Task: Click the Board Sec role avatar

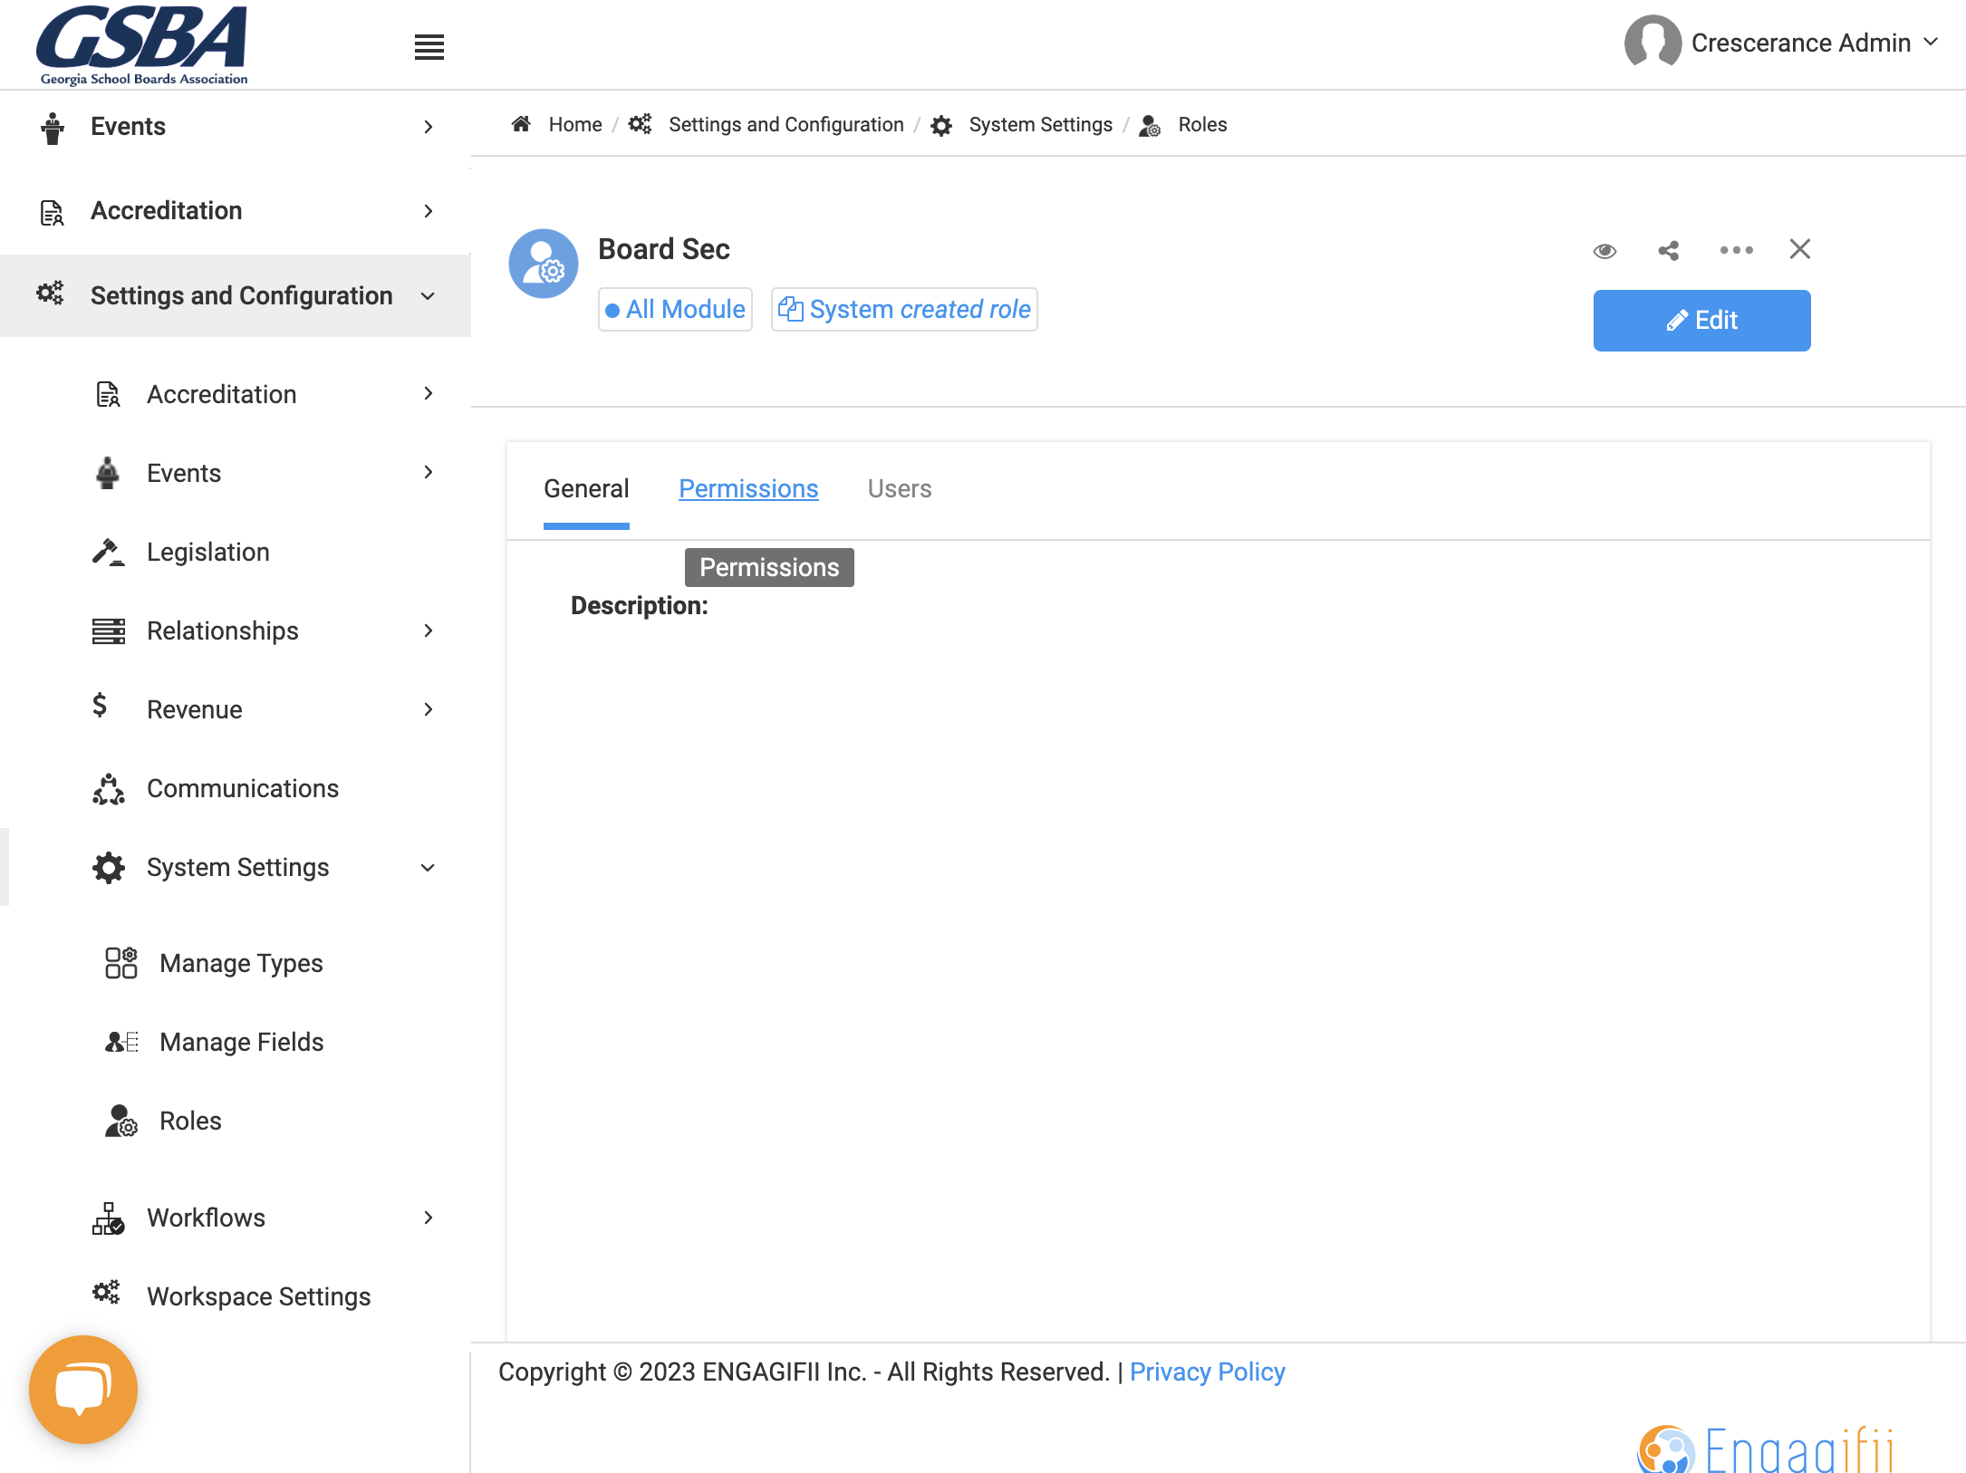Action: coord(544,264)
